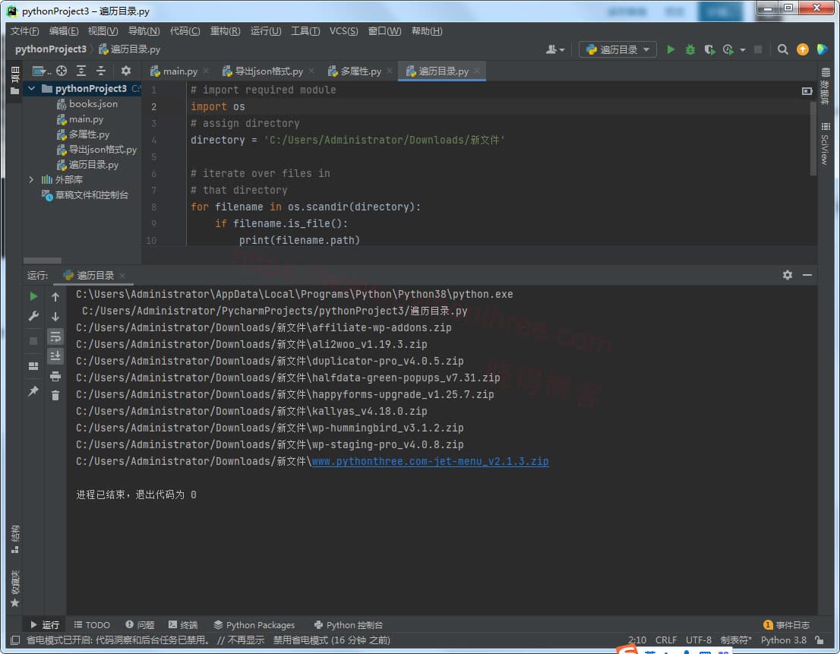840x654 pixels.
Task: Toggle scroll to end in console
Action: (55, 355)
